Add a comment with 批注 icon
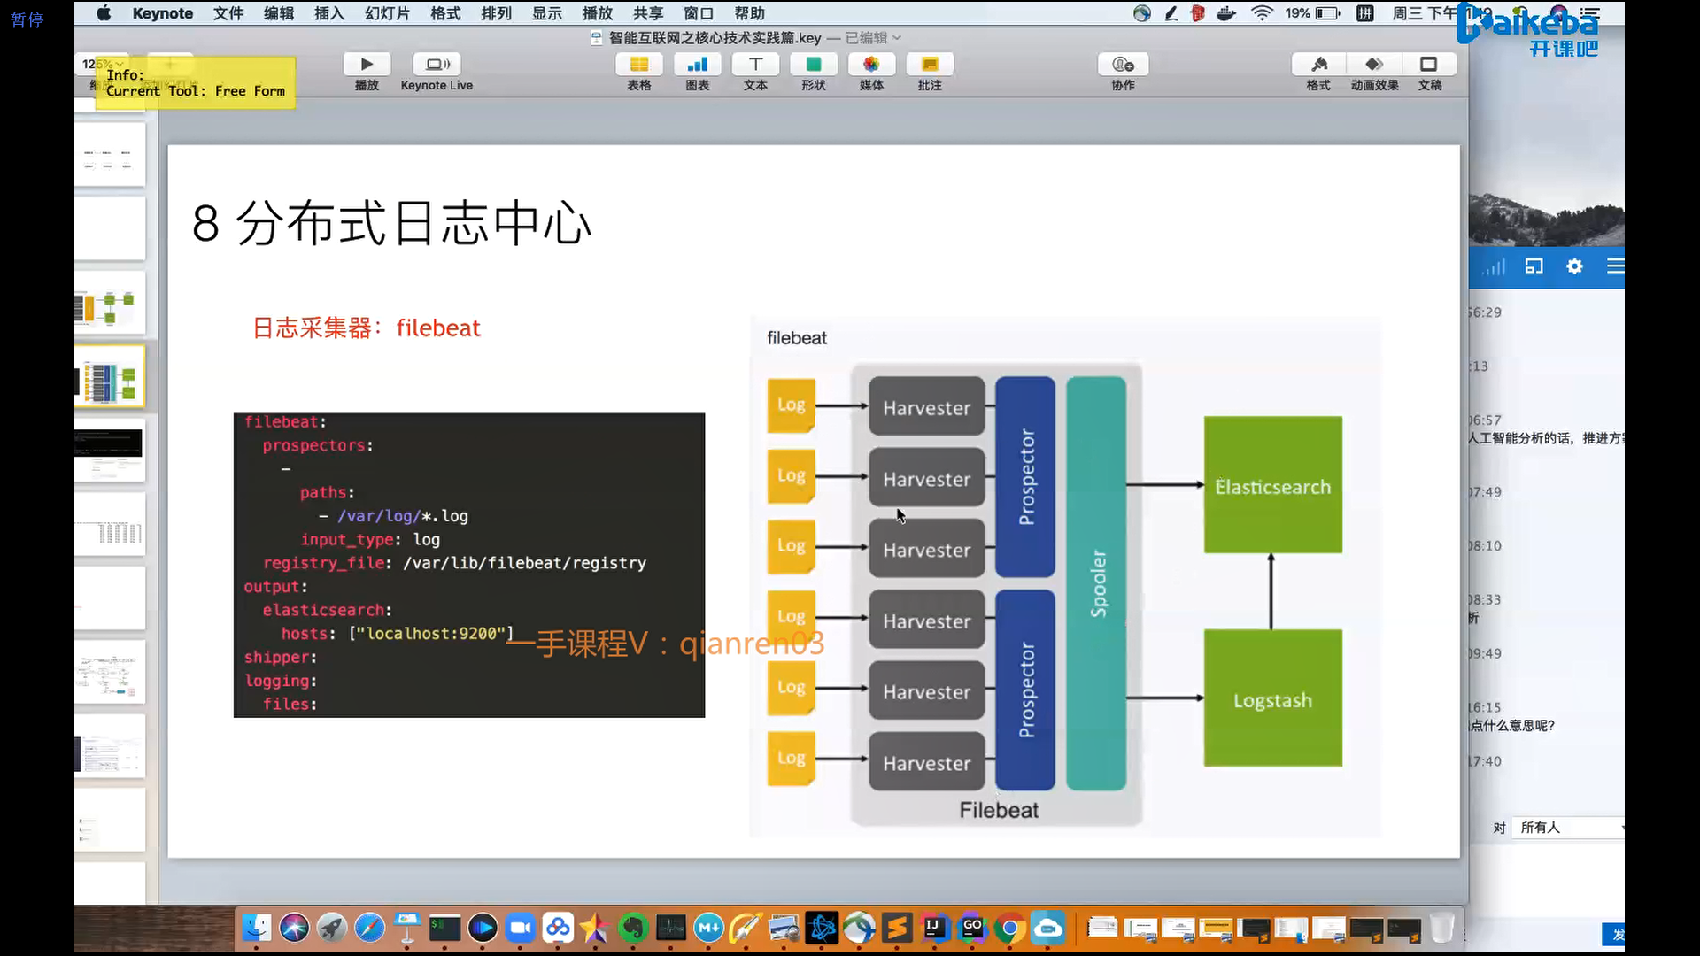Image resolution: width=1700 pixels, height=956 pixels. (930, 65)
